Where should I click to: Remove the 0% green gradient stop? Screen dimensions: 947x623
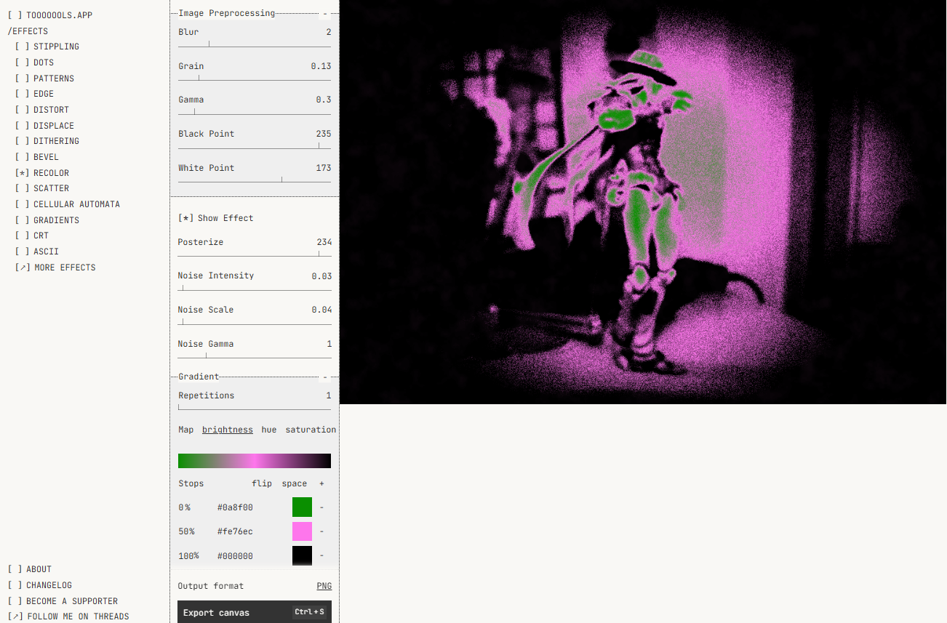[x=321, y=507]
